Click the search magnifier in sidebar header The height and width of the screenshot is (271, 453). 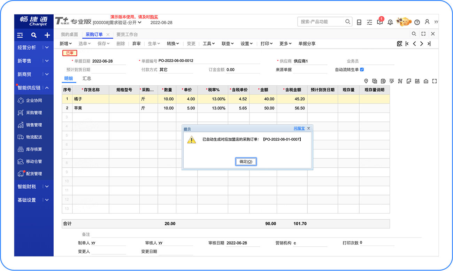pos(34,35)
